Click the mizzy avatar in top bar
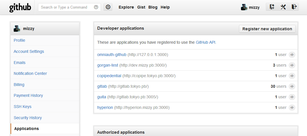 coord(244,7)
